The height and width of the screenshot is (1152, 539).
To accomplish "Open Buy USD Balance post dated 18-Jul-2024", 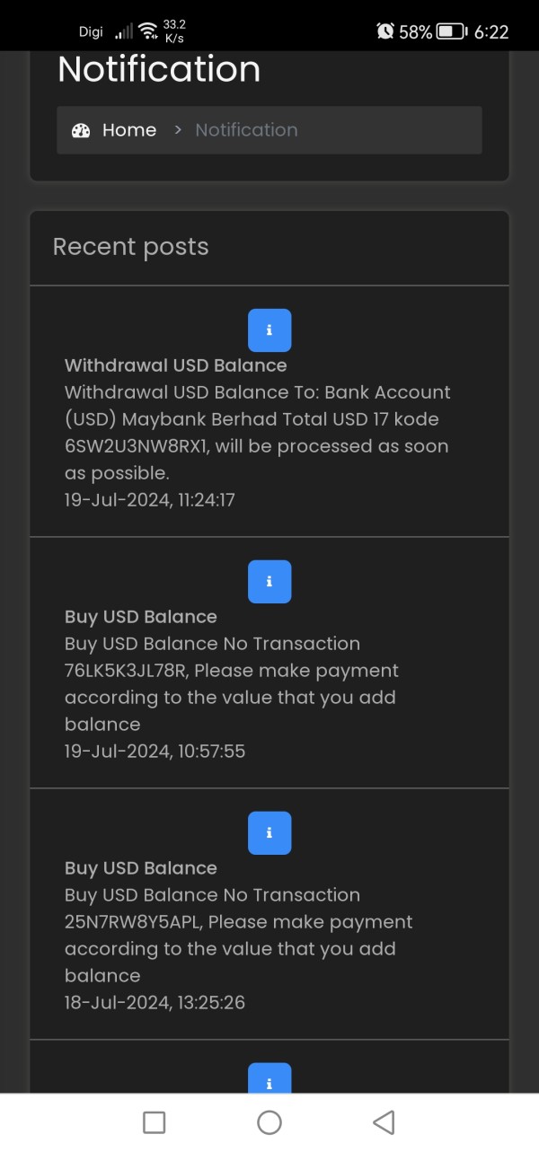I will (141, 868).
